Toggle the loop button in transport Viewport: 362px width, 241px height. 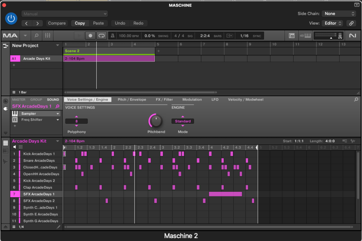coord(101,36)
